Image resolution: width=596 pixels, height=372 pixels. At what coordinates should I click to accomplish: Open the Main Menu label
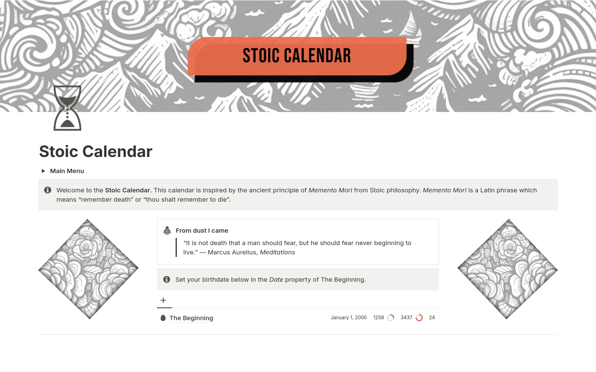(67, 171)
